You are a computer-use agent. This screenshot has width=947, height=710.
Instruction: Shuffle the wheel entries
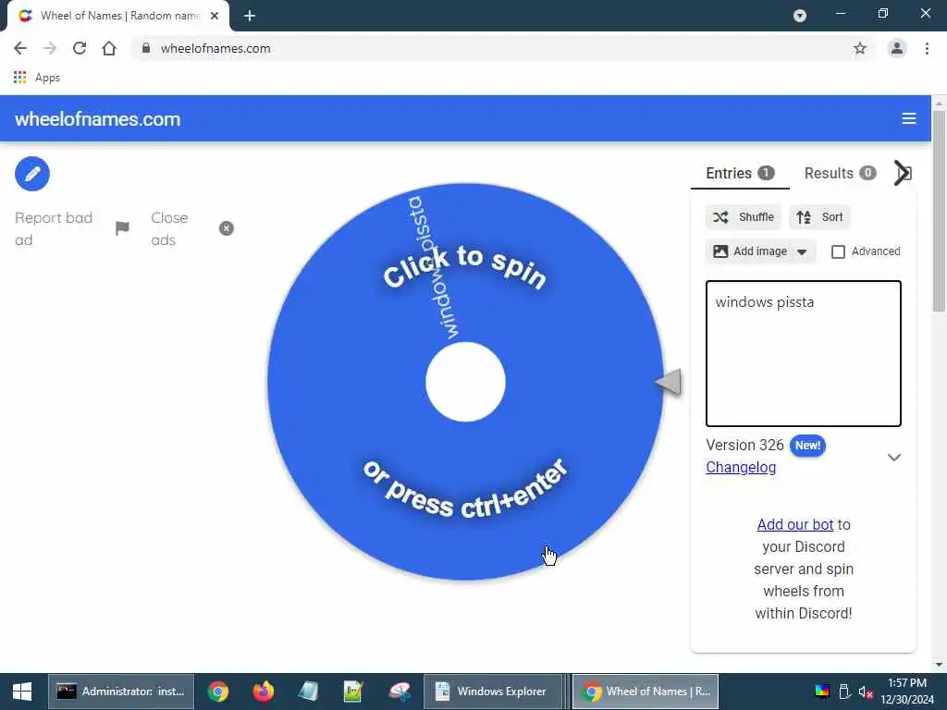(x=744, y=217)
